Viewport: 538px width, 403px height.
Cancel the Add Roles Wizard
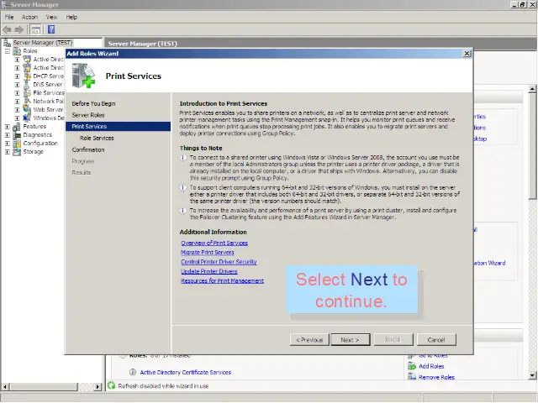(436, 339)
